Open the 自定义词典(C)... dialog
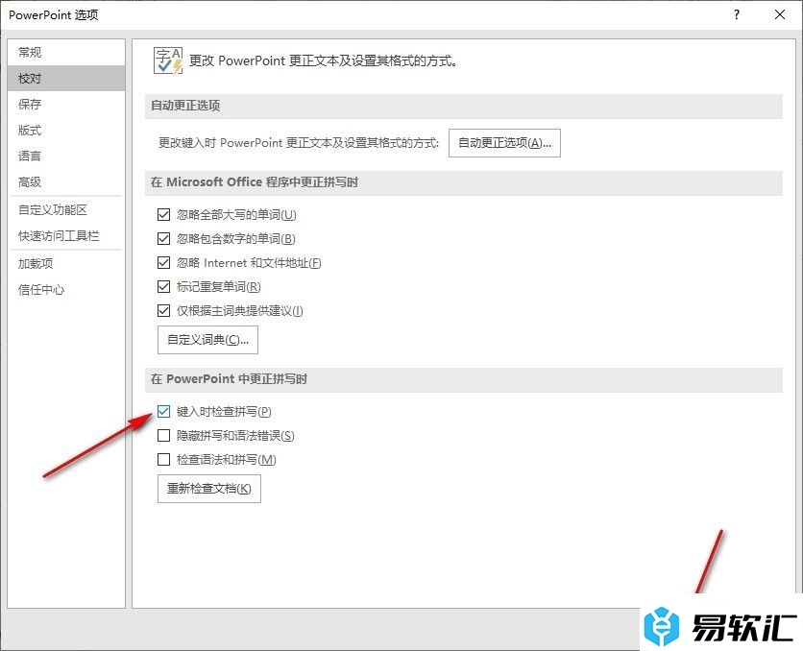803x651 pixels. (x=207, y=340)
